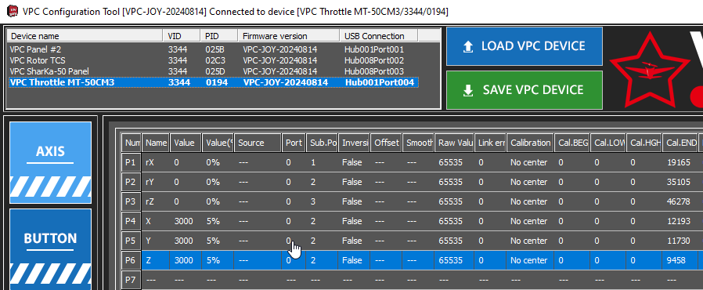
Task: Click the X axis name cell in P4
Action: 156,221
